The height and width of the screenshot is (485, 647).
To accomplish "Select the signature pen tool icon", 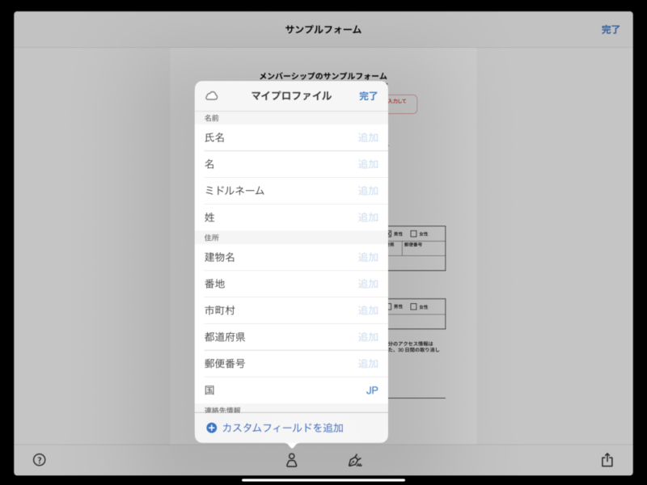I will (355, 460).
